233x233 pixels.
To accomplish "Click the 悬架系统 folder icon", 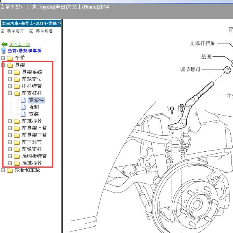I will pyautogui.click(x=17, y=72).
